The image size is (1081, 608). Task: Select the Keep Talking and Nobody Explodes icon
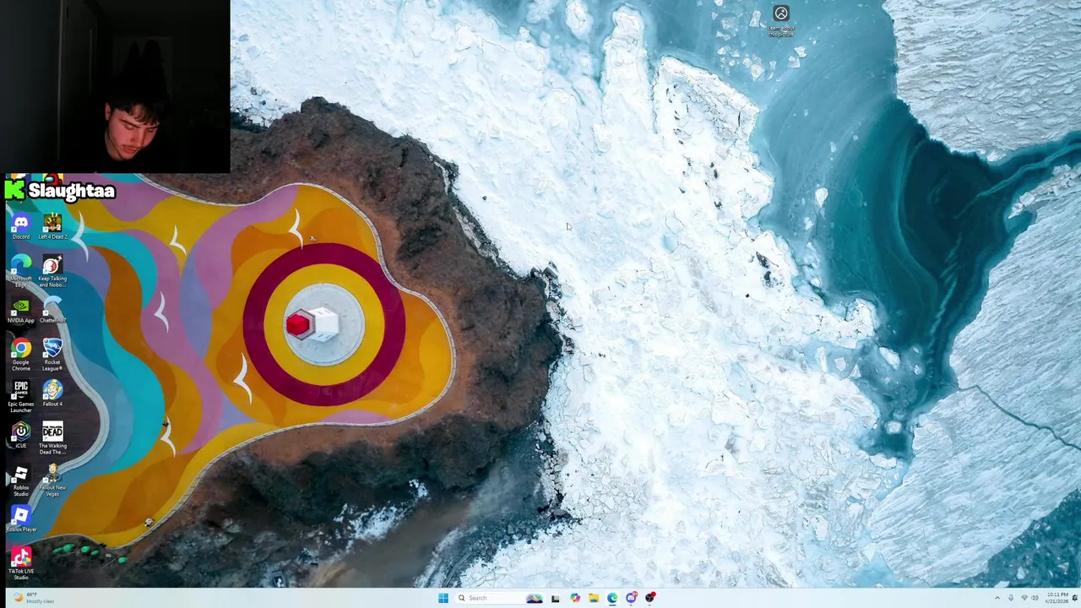52,270
